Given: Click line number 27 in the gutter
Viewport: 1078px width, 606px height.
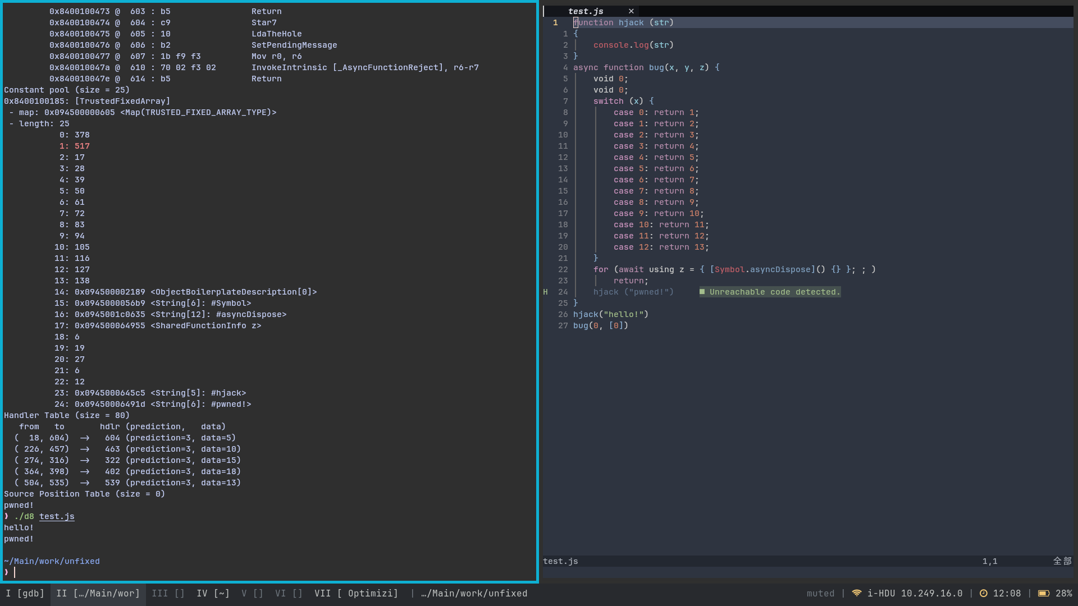Looking at the screenshot, I should [x=563, y=325].
